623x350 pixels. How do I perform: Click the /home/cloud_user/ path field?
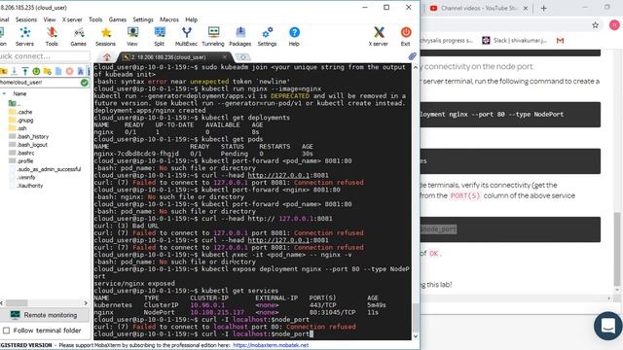pyautogui.click(x=40, y=83)
